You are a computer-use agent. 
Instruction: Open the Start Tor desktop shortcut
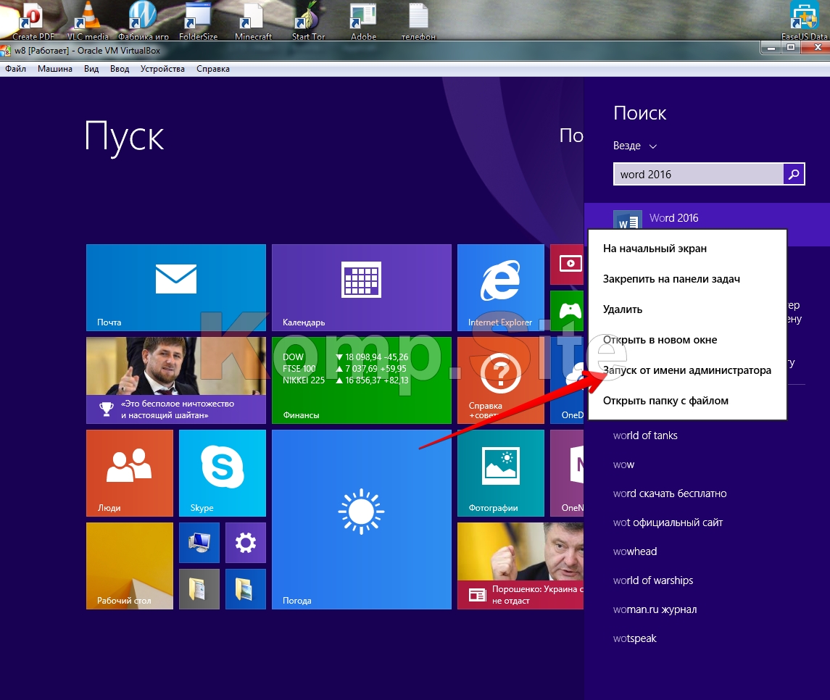308,20
